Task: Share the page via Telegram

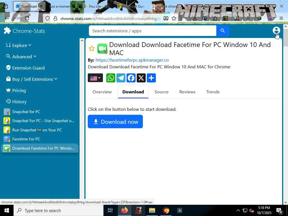Action: [121, 78]
